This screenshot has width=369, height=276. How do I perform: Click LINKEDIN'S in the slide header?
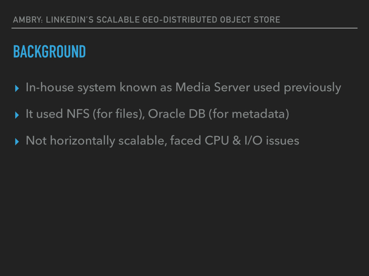click(70, 20)
